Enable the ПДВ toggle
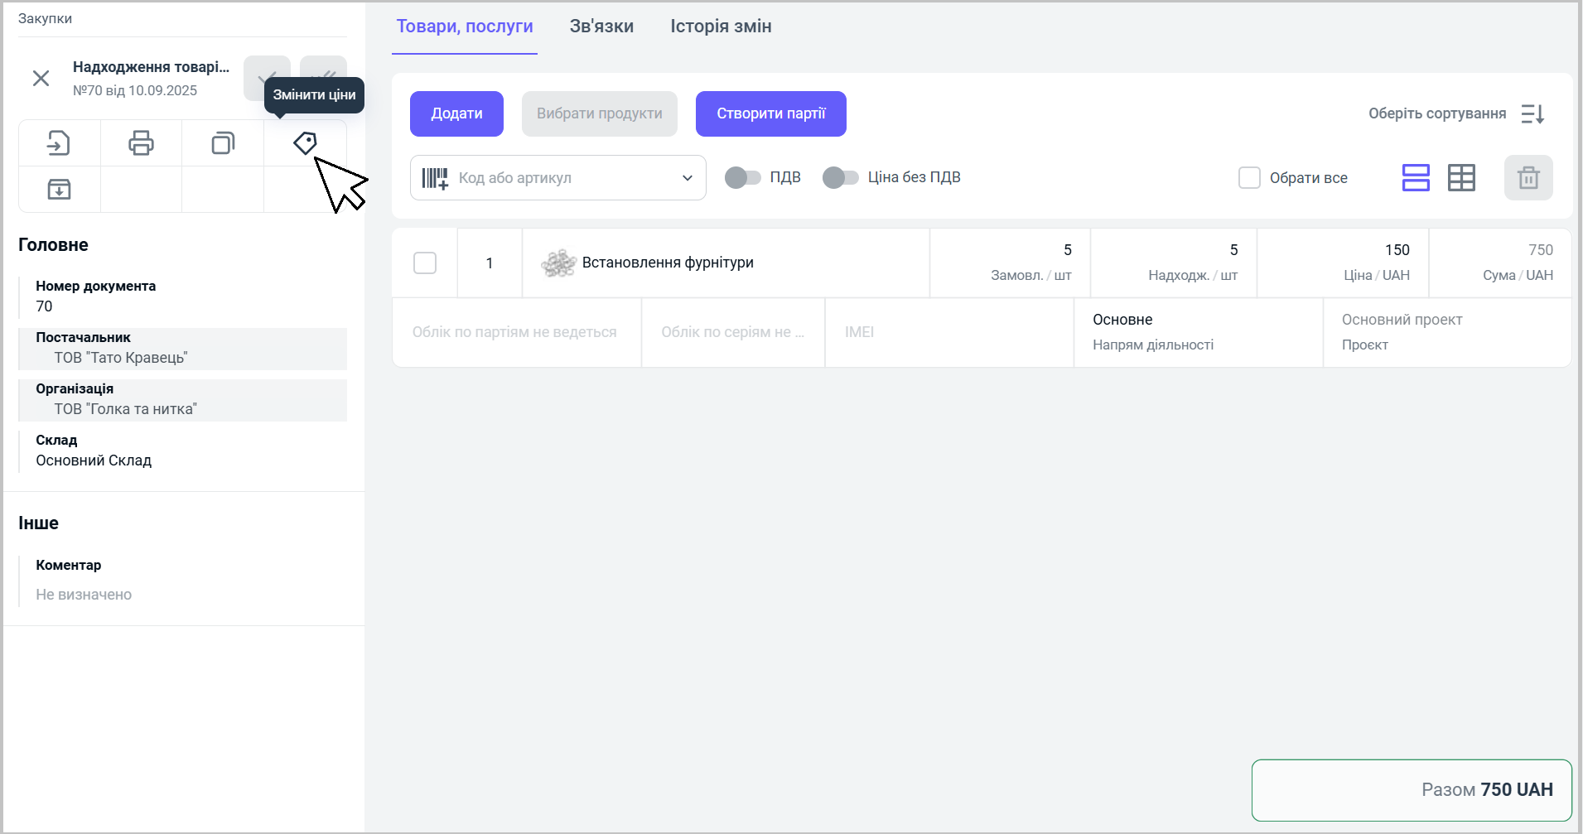The width and height of the screenshot is (1583, 834). point(742,178)
